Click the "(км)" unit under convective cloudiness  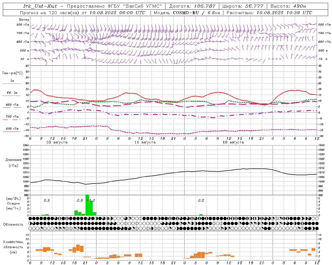point(13,252)
